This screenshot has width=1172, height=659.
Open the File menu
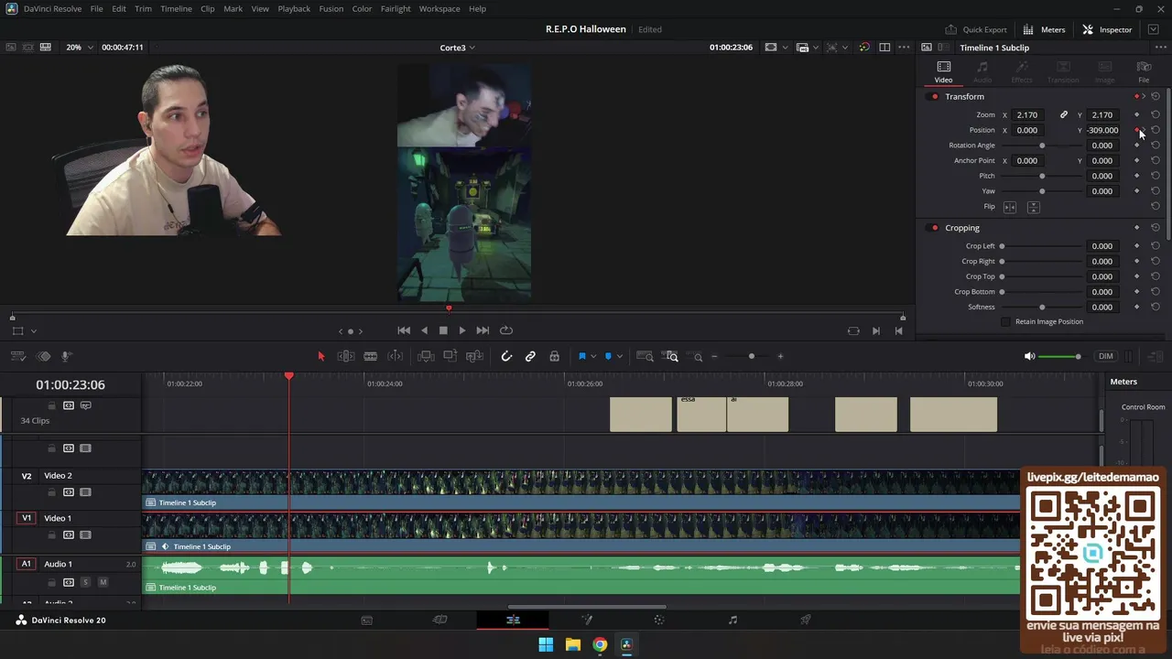point(96,8)
